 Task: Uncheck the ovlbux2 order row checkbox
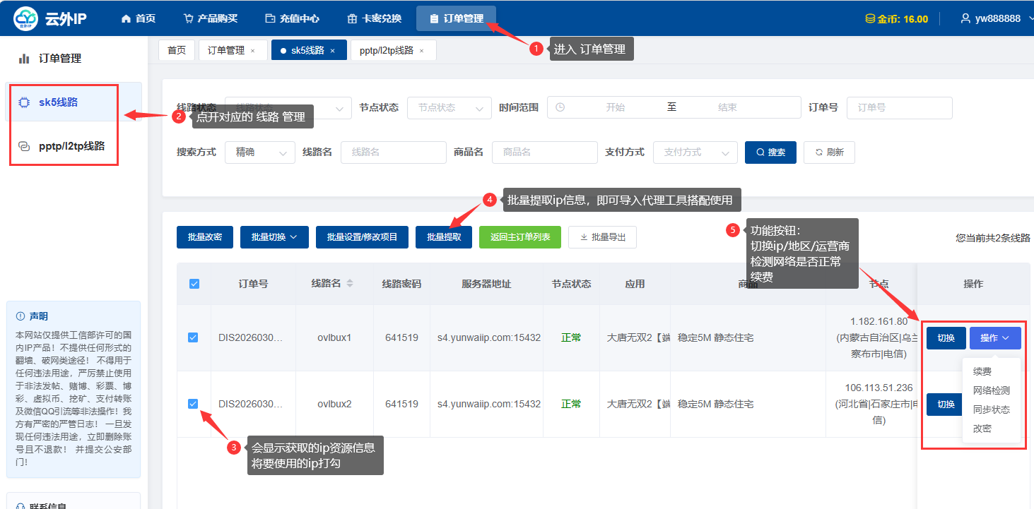coord(193,404)
